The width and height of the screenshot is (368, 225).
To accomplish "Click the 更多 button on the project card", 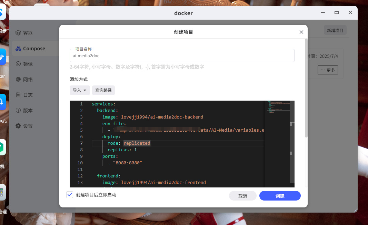I will point(328,70).
